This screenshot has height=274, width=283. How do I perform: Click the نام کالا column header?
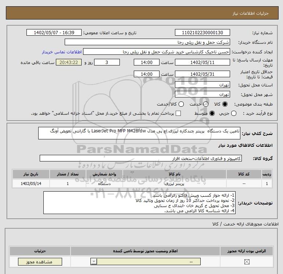[x=174, y=174]
